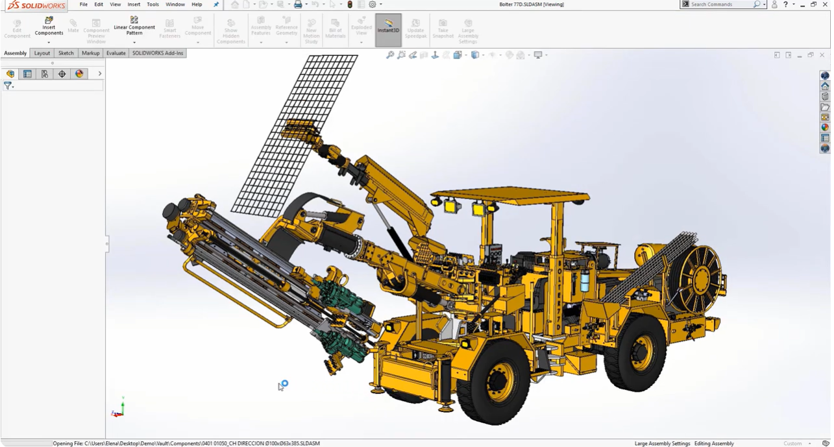Open DimXpertManager tab

[x=62, y=74]
